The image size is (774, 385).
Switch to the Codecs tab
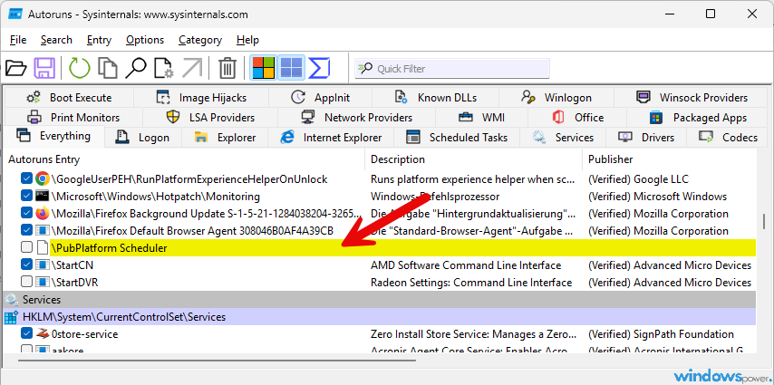pos(728,137)
